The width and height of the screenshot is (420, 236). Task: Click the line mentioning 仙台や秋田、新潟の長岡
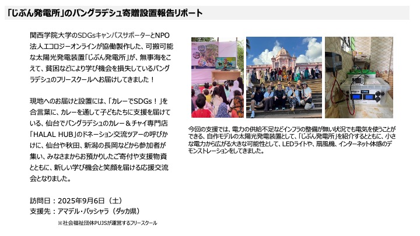pyautogui.click(x=98, y=145)
